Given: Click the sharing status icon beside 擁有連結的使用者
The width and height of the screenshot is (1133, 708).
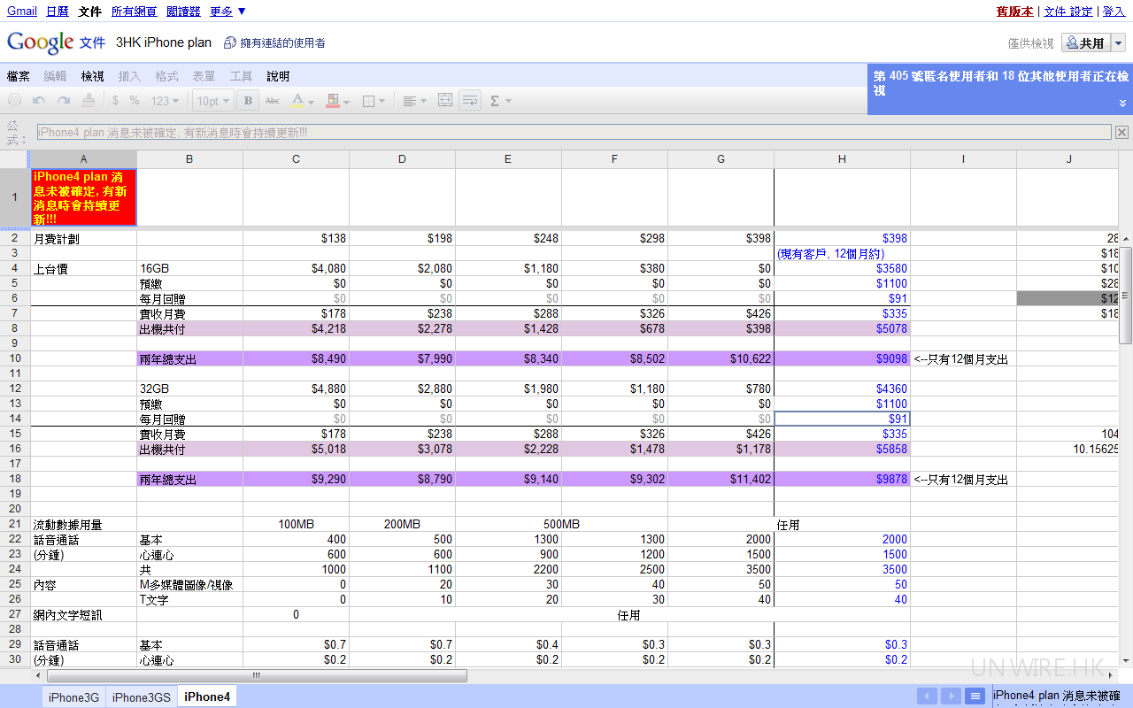Looking at the screenshot, I should pos(229,42).
